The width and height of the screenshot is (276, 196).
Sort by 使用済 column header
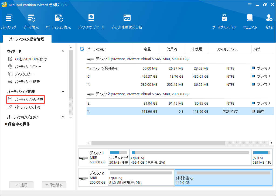coord(171,49)
